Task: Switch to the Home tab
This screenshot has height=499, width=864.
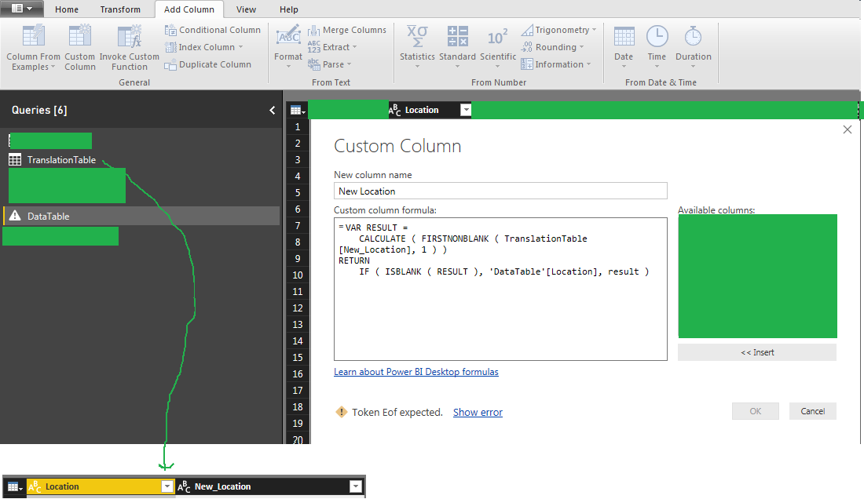Action: click(67, 9)
